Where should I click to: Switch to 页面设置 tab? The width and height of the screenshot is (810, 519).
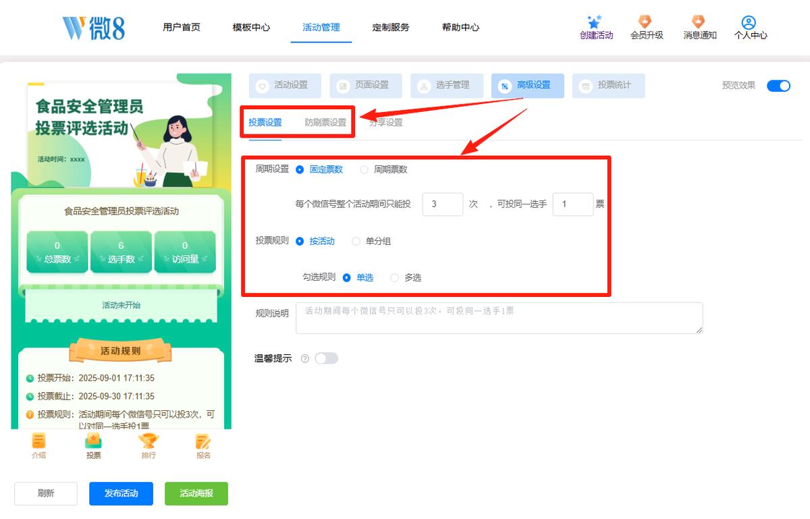366,86
